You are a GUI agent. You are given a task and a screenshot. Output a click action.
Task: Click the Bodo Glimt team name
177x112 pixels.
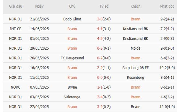click(x=72, y=19)
